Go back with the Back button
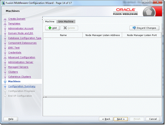The image size is (165, 125). click(x=106, y=119)
